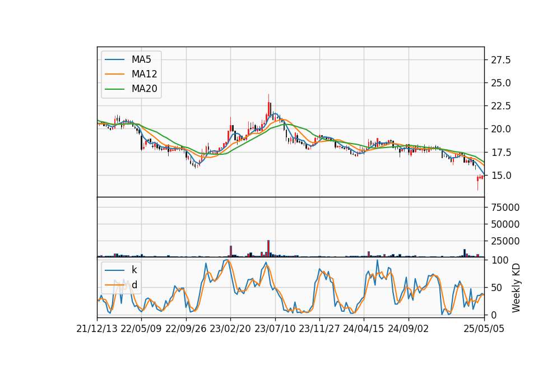This screenshot has height=387, width=538.
Task: Click the 100 KD axis label
Action: (499, 260)
